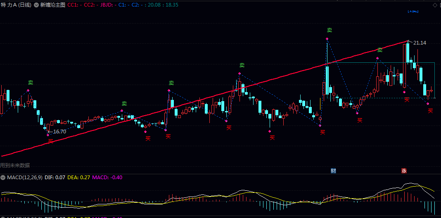The height and width of the screenshot is (218, 441).
Task: Click the diamond icon in top-right corner
Action: (x=435, y=5)
